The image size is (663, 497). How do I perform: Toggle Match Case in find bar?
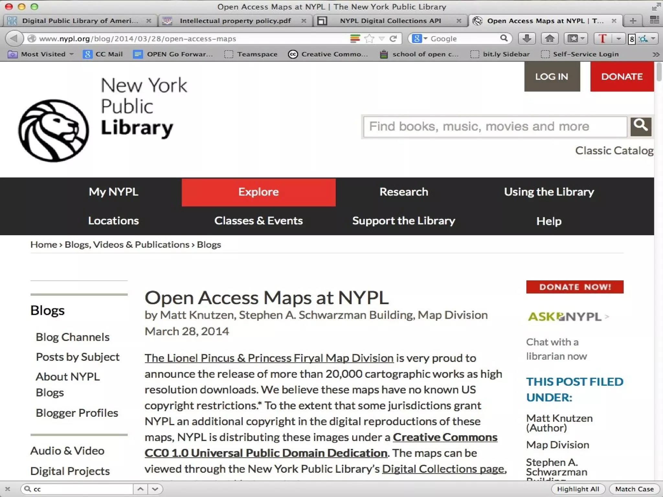[x=634, y=489]
